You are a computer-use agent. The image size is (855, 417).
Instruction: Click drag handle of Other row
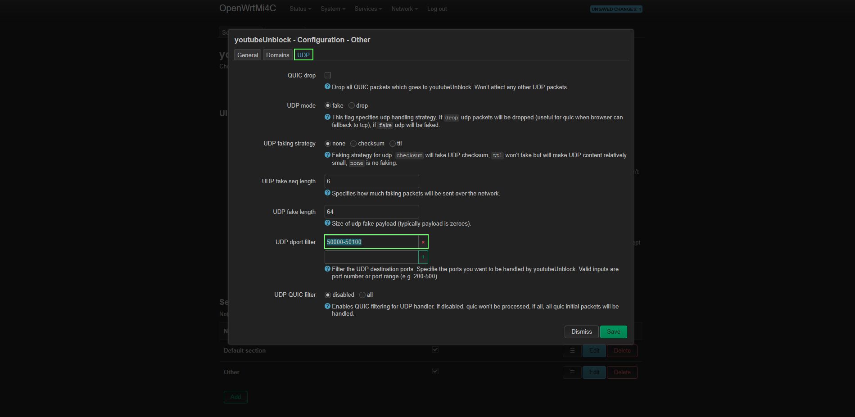572,372
